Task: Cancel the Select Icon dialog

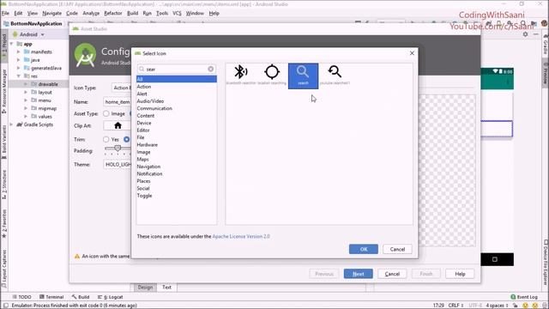Action: pyautogui.click(x=397, y=249)
